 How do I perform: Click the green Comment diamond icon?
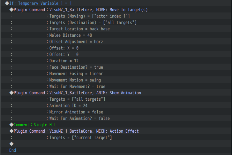[11, 125]
